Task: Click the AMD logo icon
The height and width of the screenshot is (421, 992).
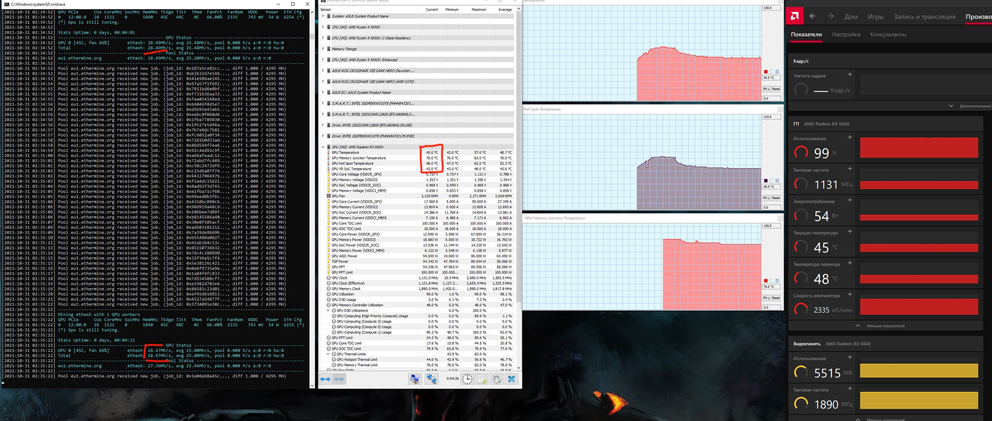Action: coord(794,16)
